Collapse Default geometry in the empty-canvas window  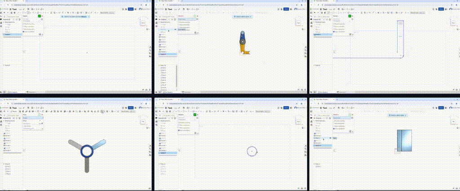4,22
